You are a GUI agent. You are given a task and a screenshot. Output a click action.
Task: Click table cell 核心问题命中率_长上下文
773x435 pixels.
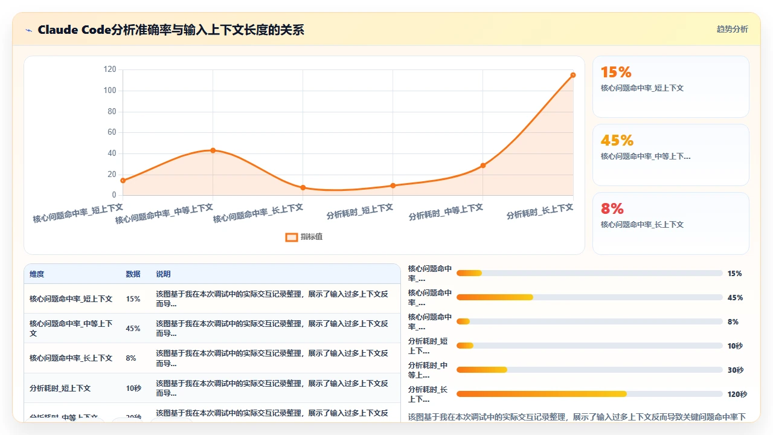click(x=71, y=358)
